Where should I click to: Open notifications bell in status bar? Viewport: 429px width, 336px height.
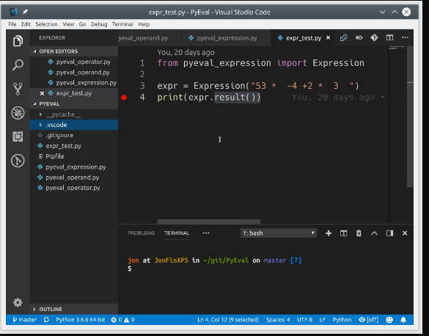coord(403,320)
